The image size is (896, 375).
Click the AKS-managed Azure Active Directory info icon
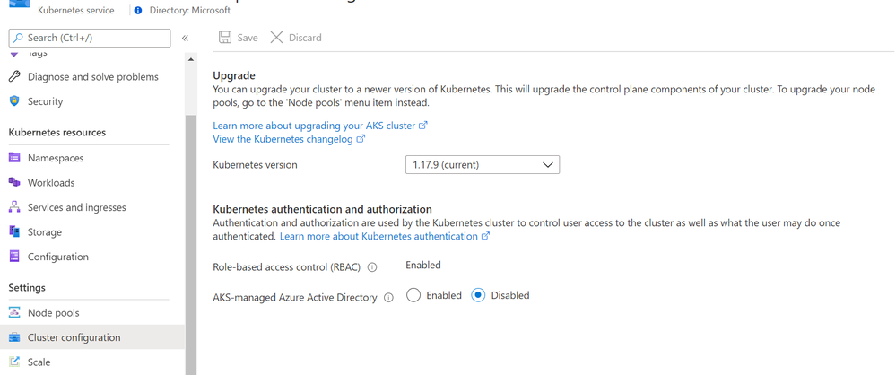[x=388, y=298]
